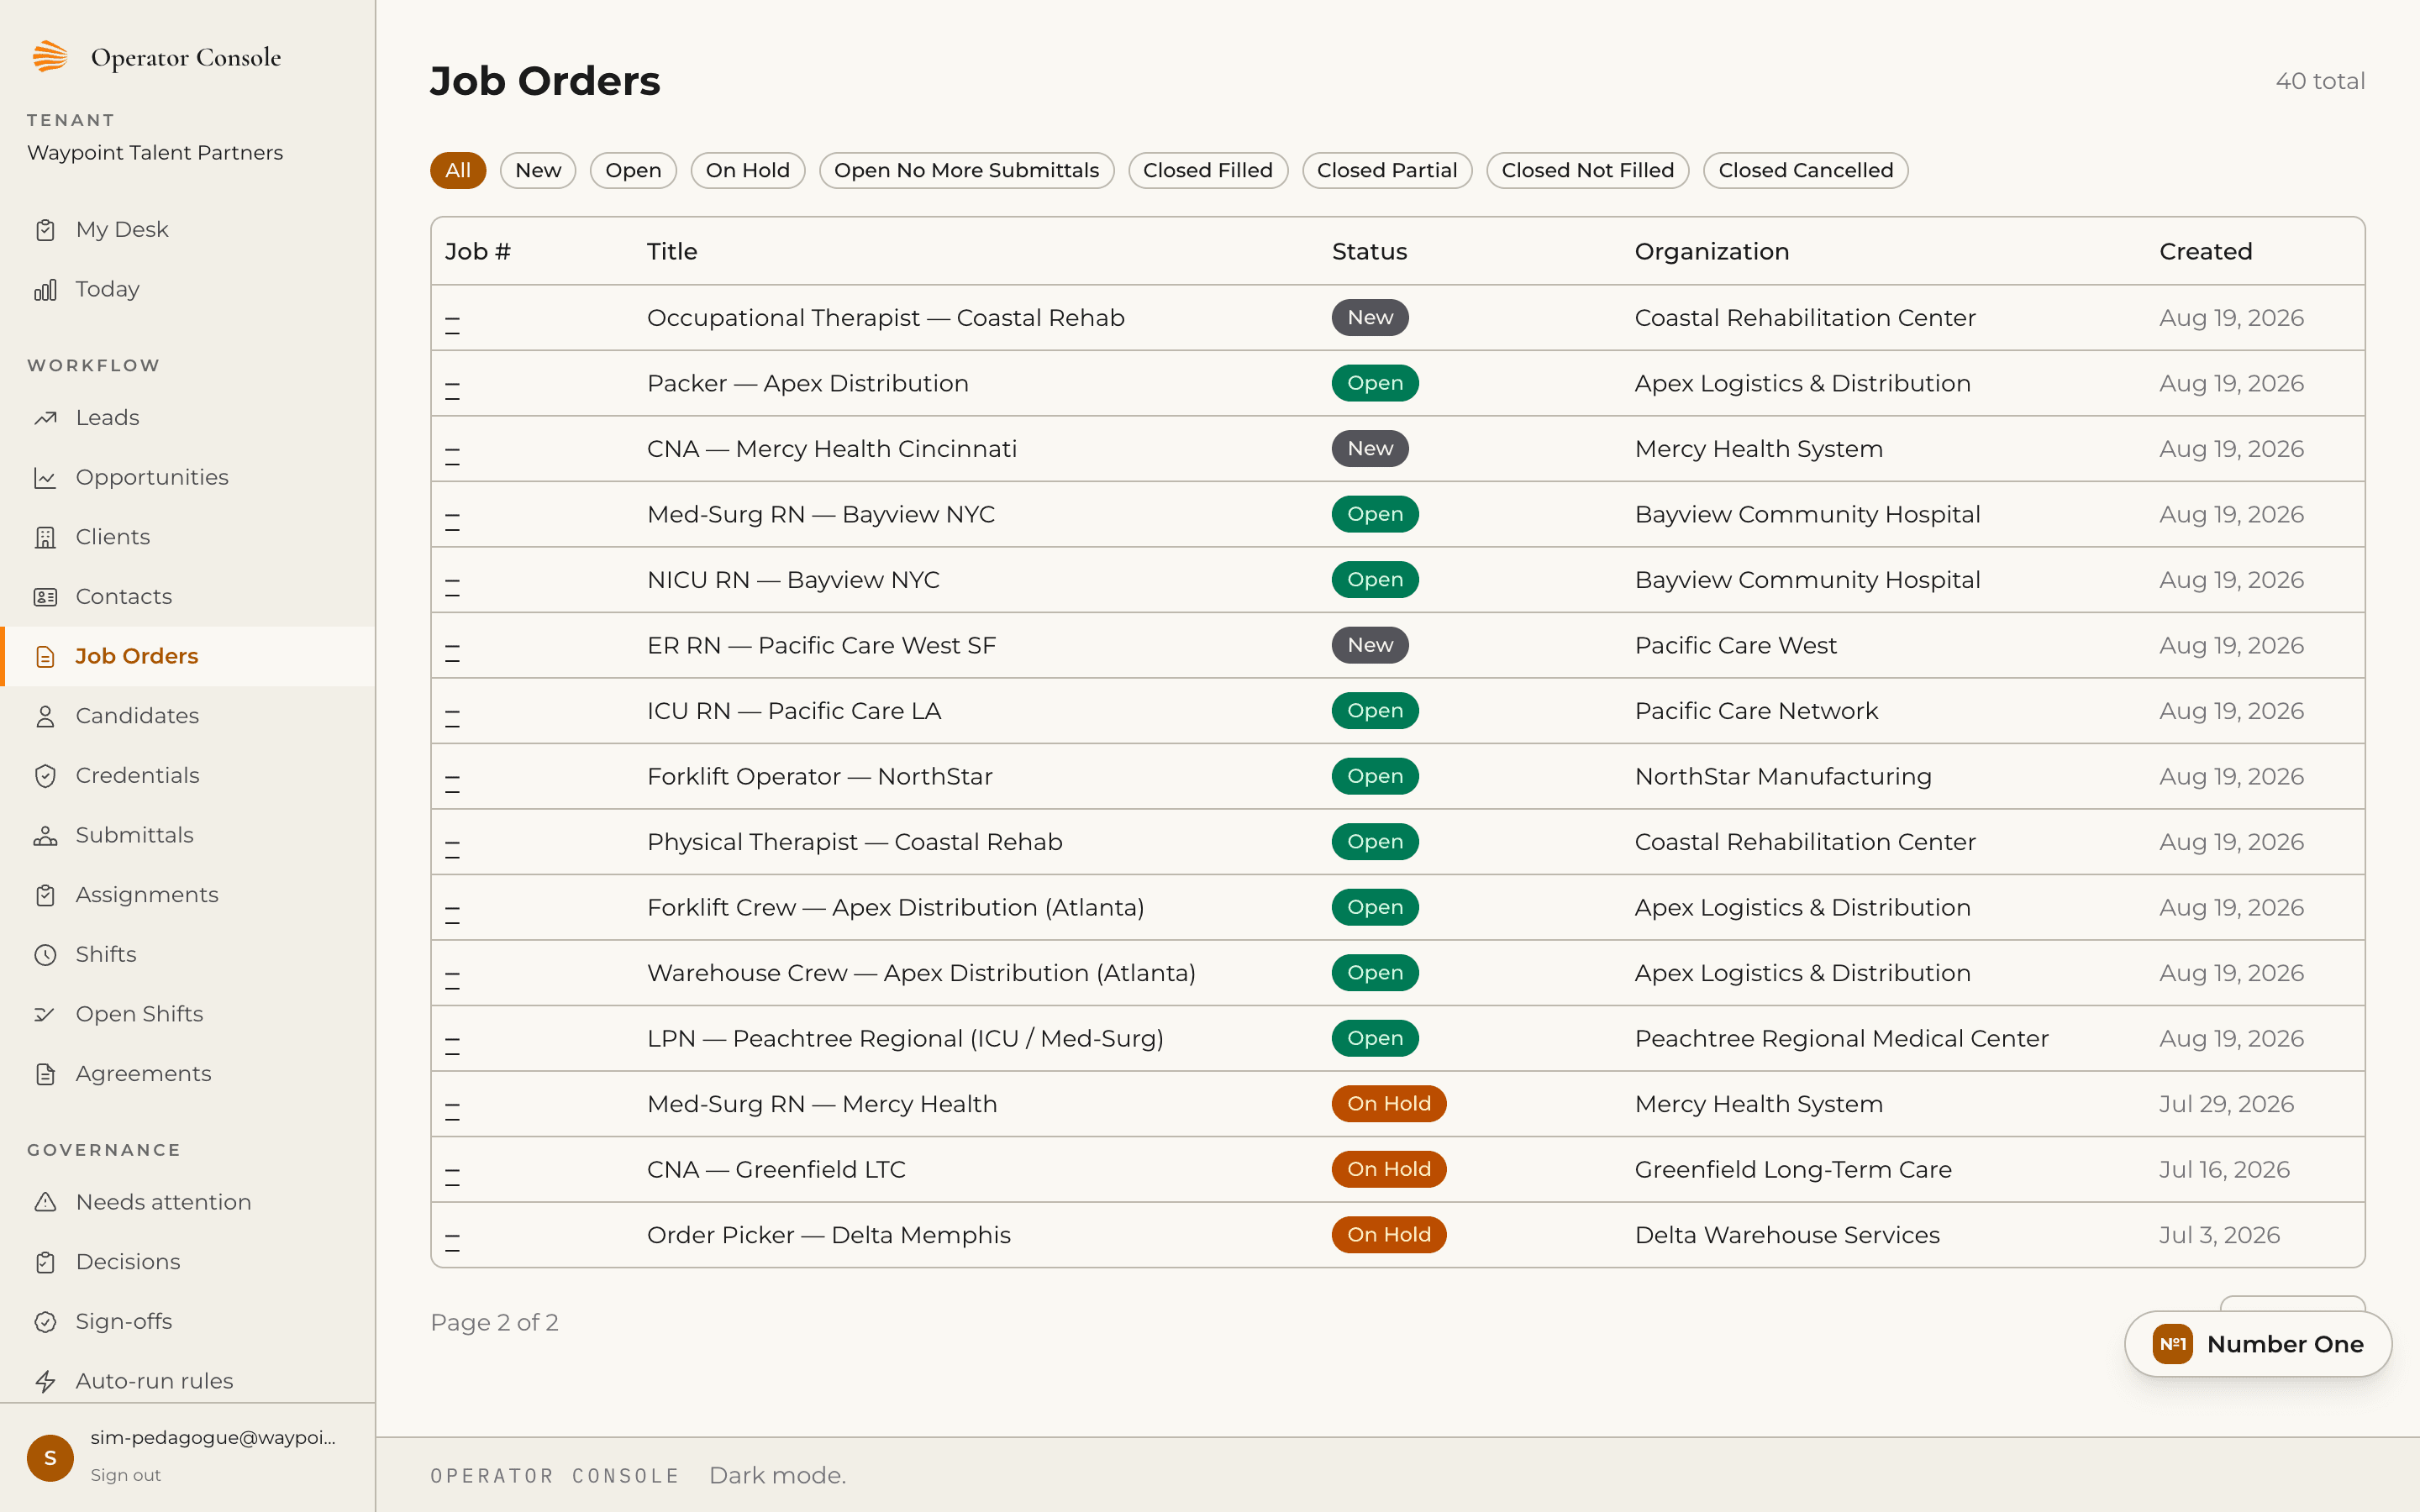Click Greenfield Long-Term Care organization cell

click(1793, 1170)
